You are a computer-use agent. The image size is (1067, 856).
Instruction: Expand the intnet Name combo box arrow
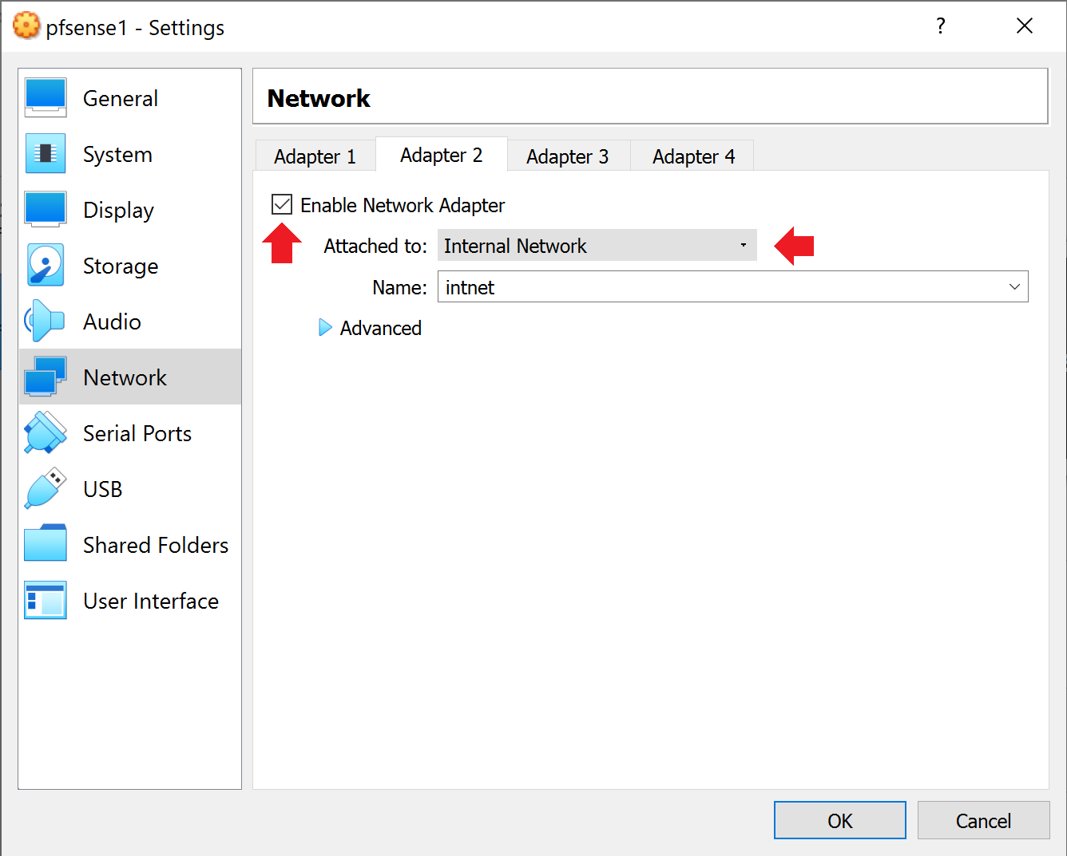[x=1014, y=287]
